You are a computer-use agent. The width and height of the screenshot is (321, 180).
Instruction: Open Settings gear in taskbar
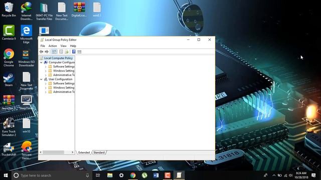pyautogui.click(x=121, y=175)
